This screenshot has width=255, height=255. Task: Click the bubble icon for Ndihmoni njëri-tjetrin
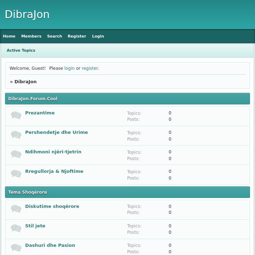pos(16,154)
